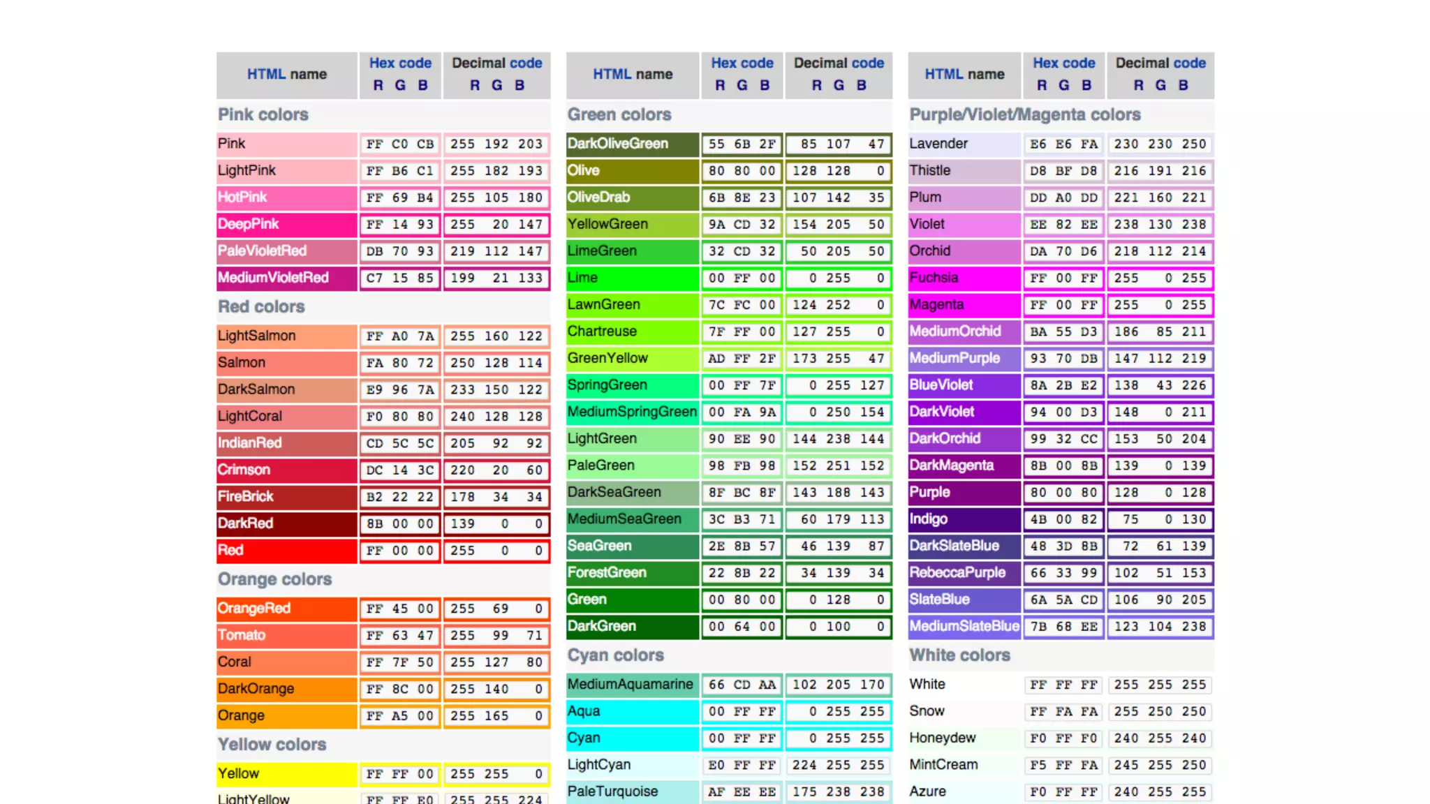Click the Purple/Violet/Magenta colors heading
The height and width of the screenshot is (804, 1430).
1024,114
